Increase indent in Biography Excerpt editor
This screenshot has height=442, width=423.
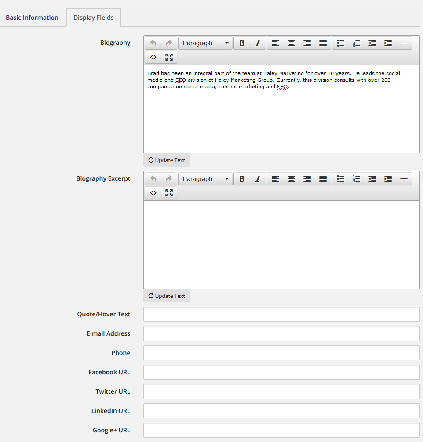pyautogui.click(x=388, y=179)
